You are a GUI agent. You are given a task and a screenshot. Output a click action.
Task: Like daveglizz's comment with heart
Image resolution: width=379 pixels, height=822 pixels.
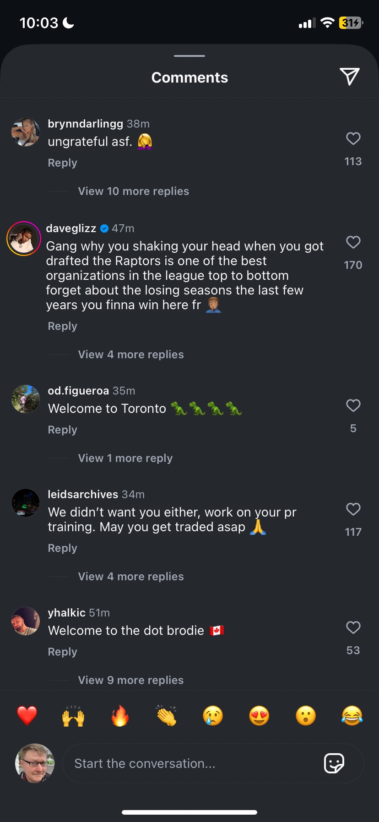[353, 242]
